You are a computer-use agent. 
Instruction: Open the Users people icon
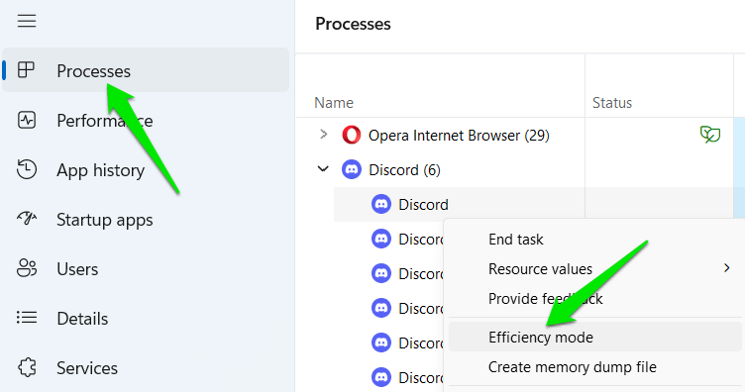[27, 268]
